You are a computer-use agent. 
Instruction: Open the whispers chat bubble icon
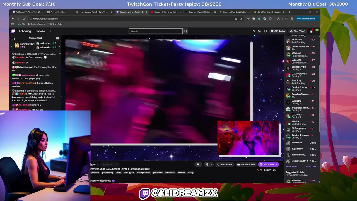(x=266, y=31)
